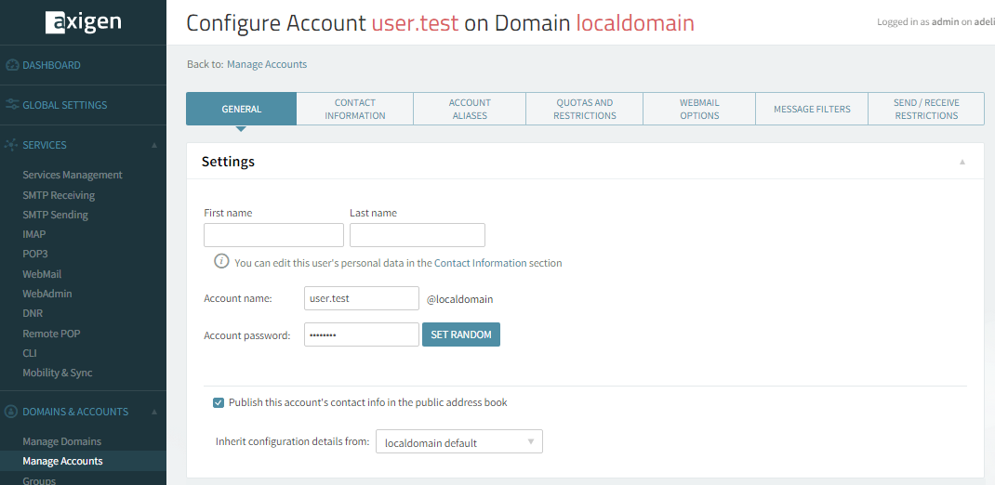Click the Axigen logo
This screenshot has height=485, width=995.
click(83, 22)
